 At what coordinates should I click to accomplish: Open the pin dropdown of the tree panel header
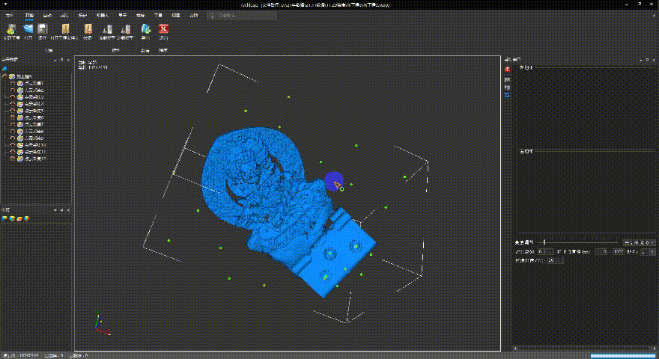[57, 61]
